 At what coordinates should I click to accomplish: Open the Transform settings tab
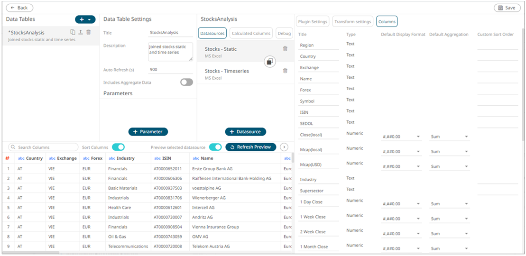(x=352, y=22)
